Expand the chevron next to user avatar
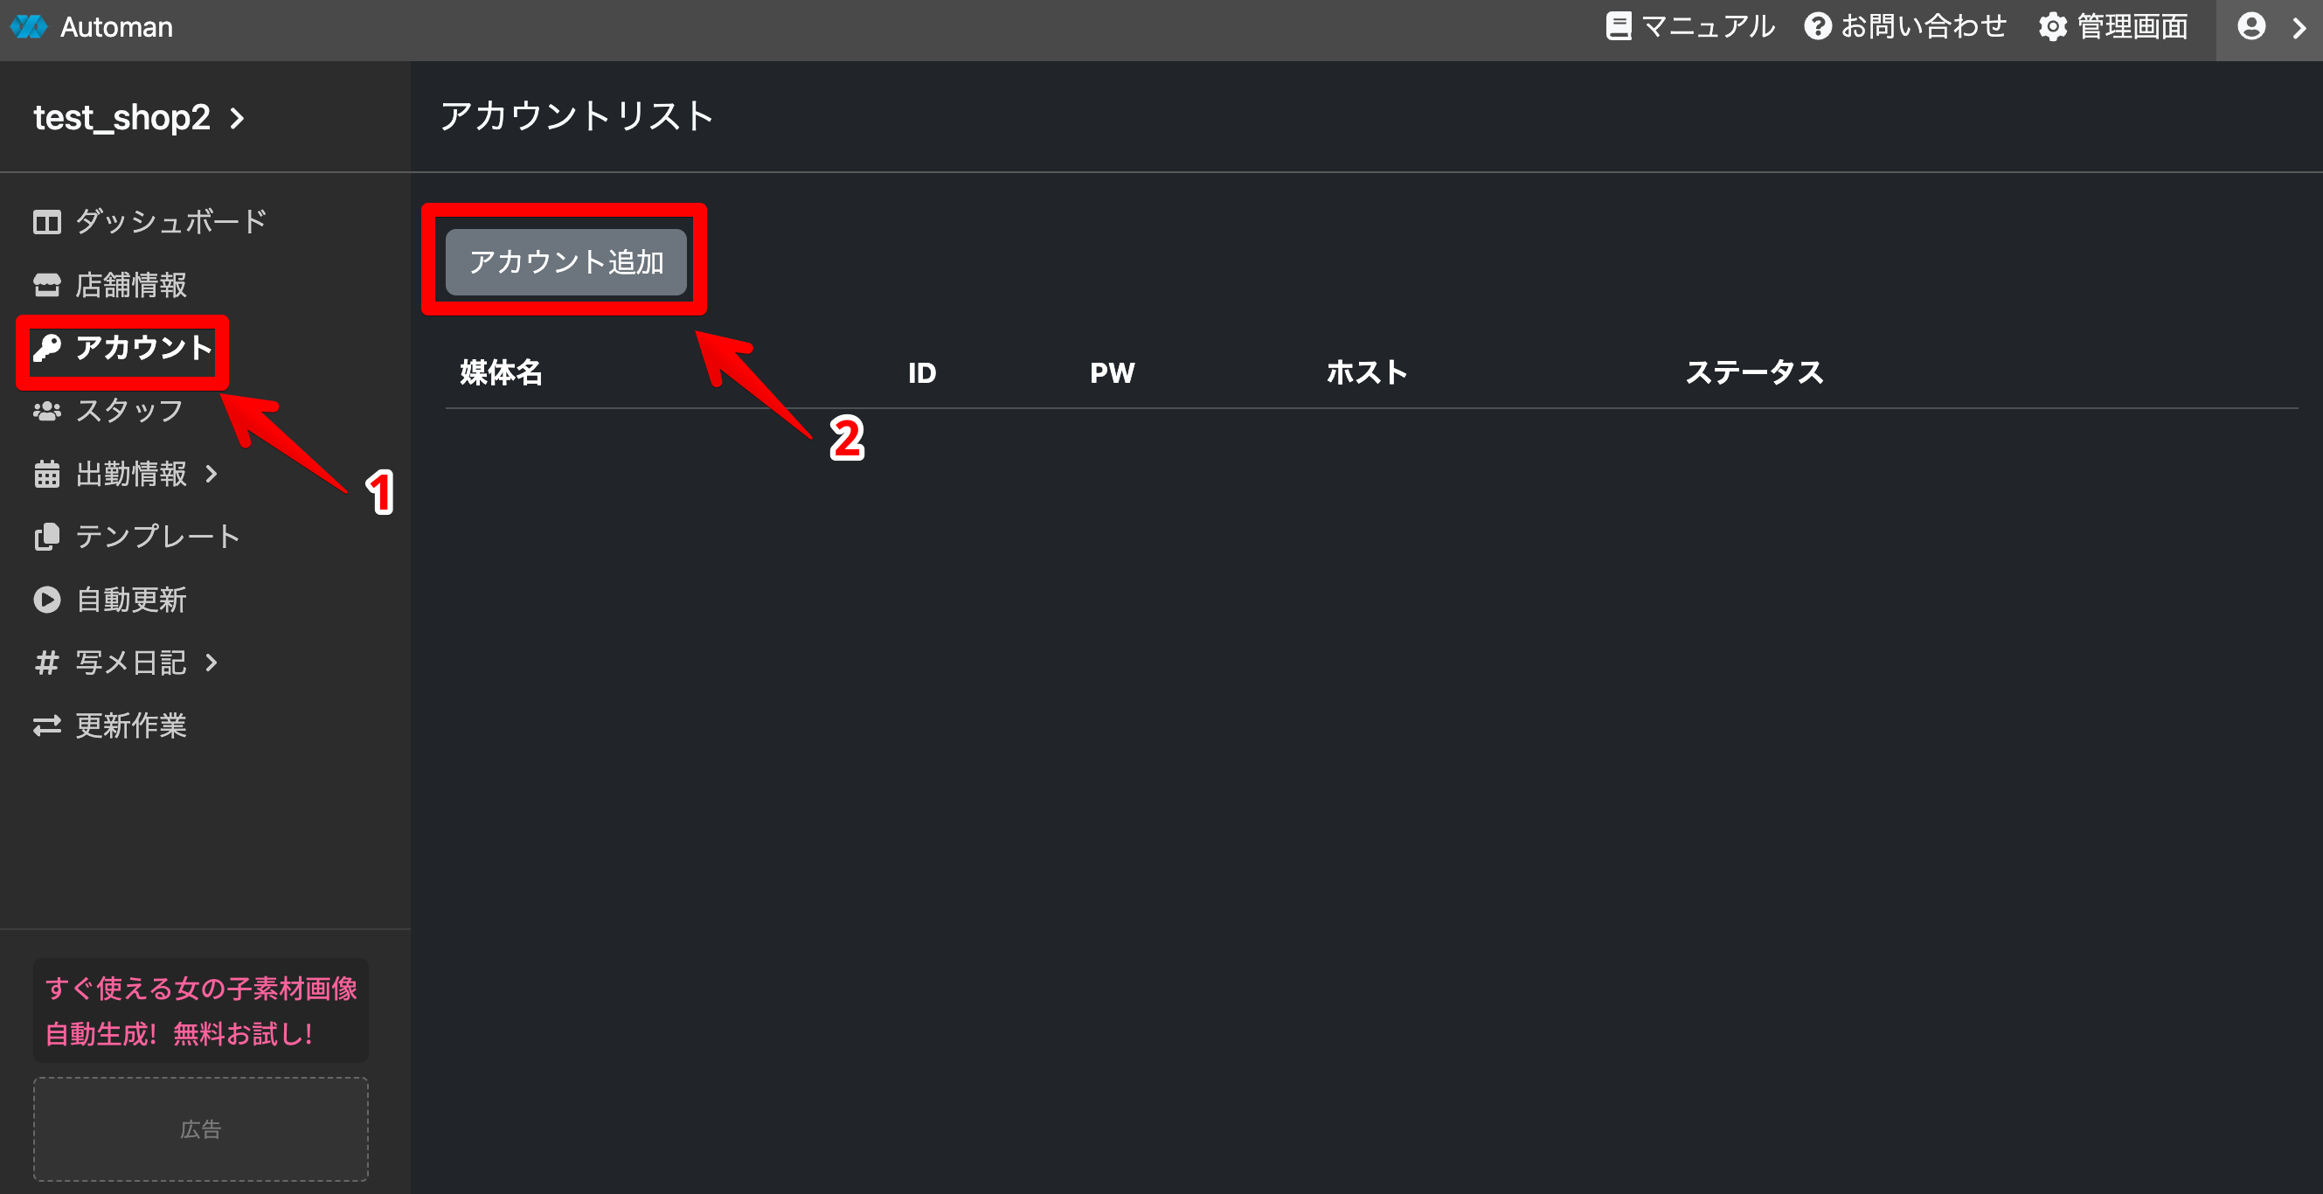 [2299, 28]
